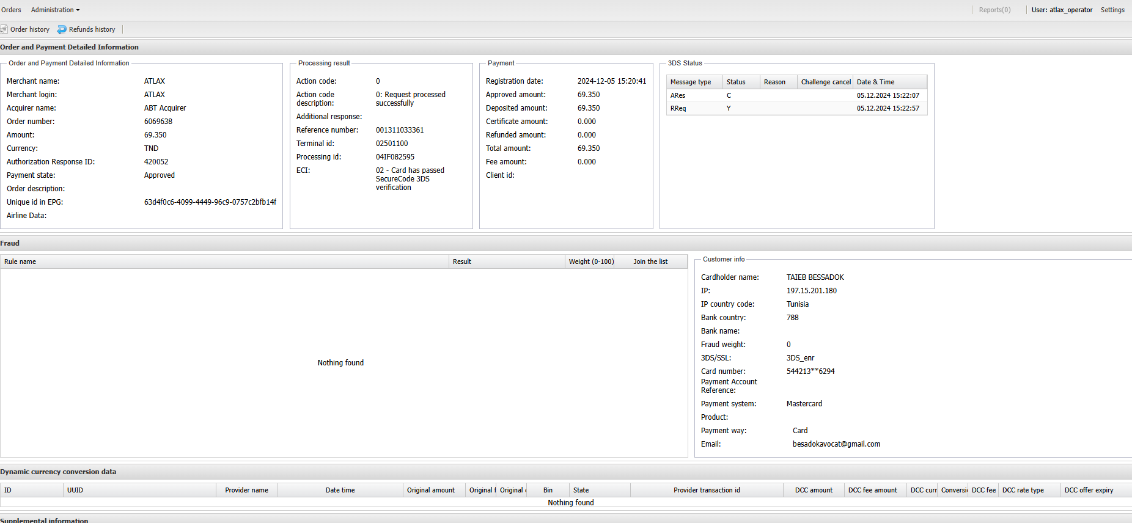Screen dimensions: 1132x523
Task: Sort 3DS Status by Date & Time
Action: click(x=875, y=82)
